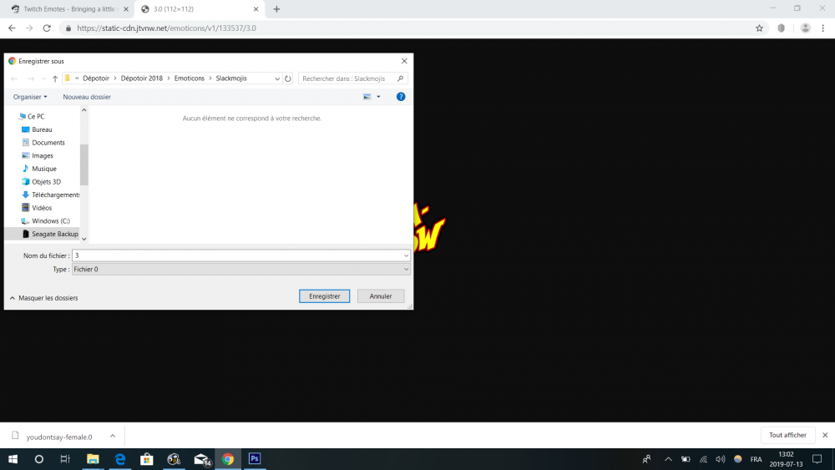The width and height of the screenshot is (835, 470).
Task: Cancel the dialog with Annuler
Action: [x=381, y=296]
